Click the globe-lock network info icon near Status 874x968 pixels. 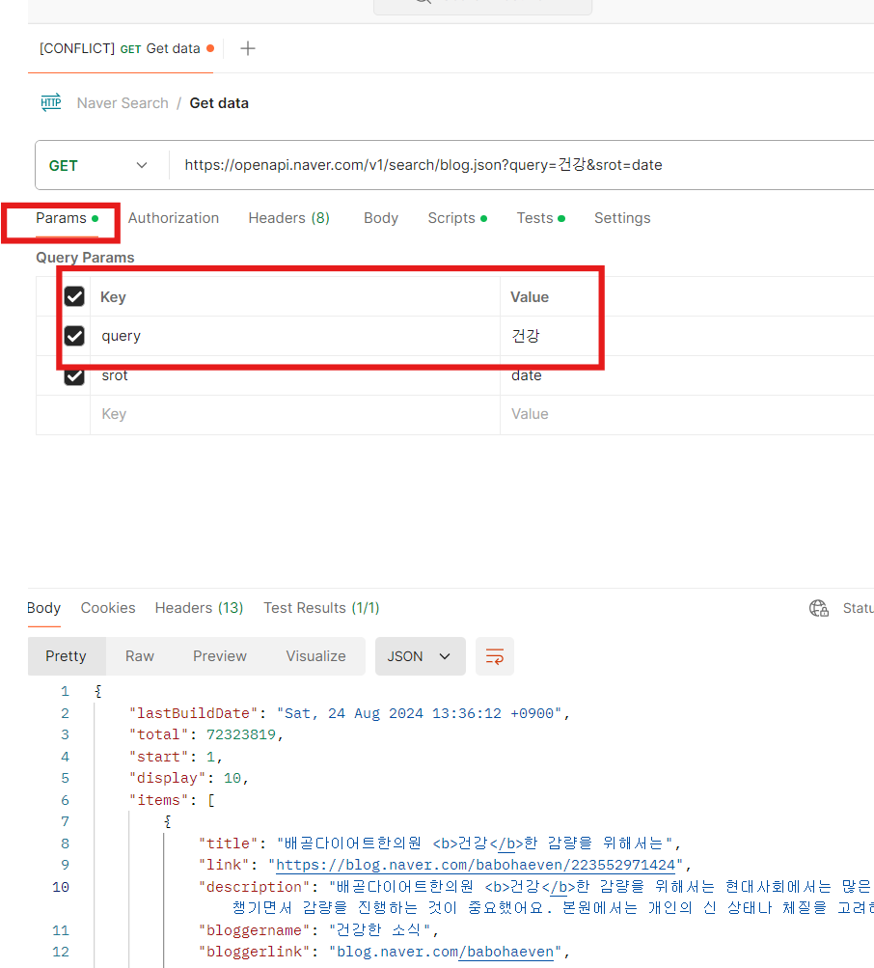(818, 608)
